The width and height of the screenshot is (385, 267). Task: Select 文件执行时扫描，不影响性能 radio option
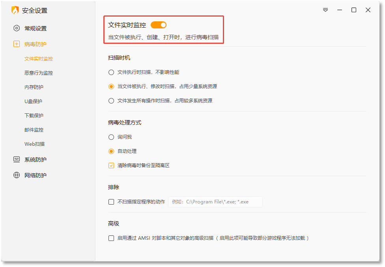pyautogui.click(x=111, y=72)
